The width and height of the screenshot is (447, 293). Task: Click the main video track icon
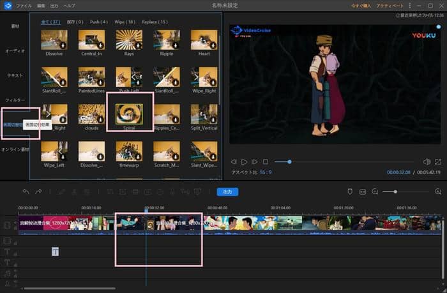[7, 225]
